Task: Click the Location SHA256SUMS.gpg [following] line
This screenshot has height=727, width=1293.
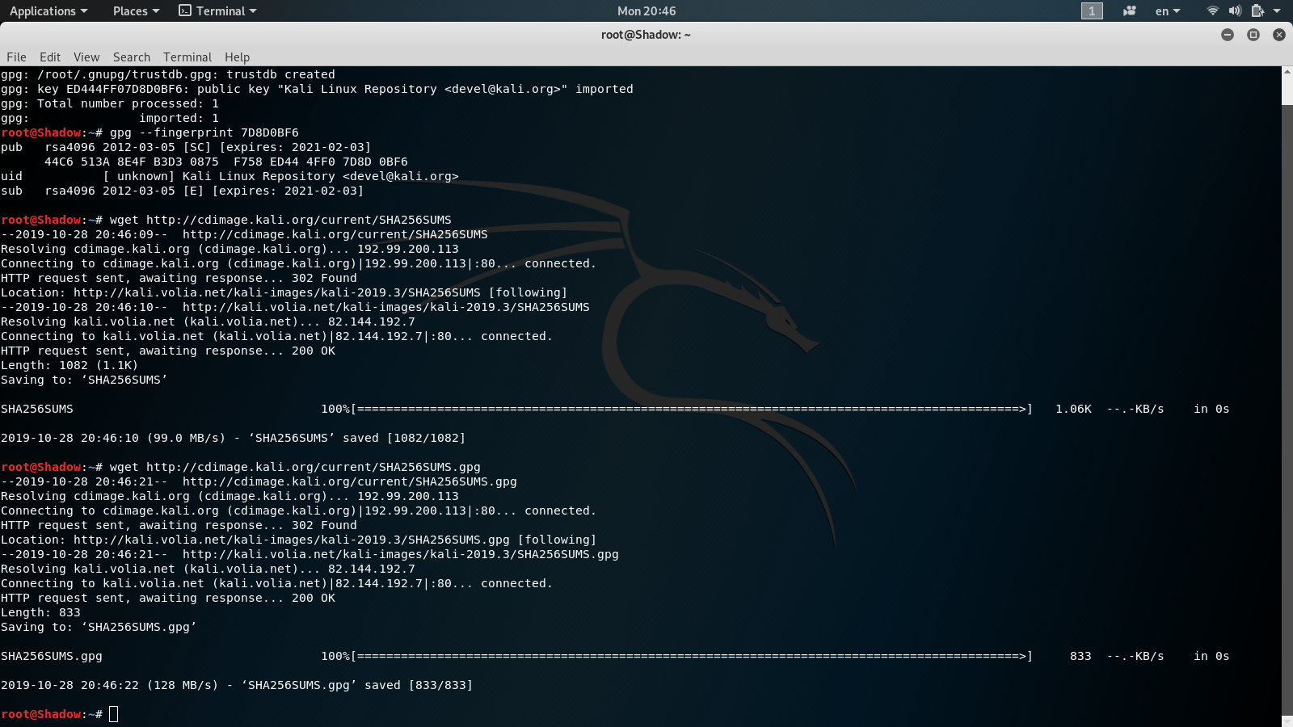Action: tap(298, 540)
